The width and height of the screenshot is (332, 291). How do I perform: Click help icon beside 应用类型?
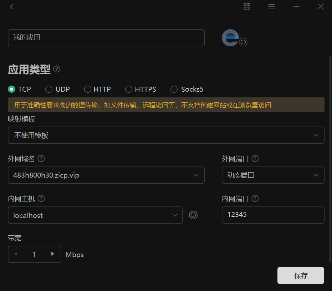pos(57,69)
